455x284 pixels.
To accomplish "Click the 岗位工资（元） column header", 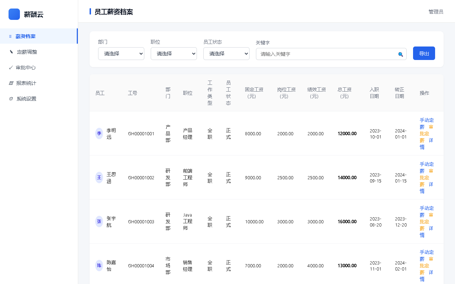I will pos(287,93).
